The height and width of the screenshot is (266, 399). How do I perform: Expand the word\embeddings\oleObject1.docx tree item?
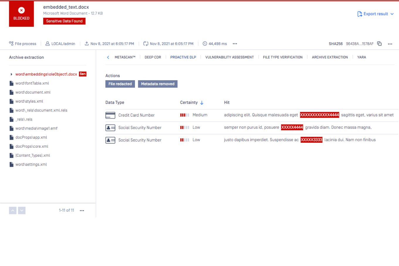(x=11, y=74)
